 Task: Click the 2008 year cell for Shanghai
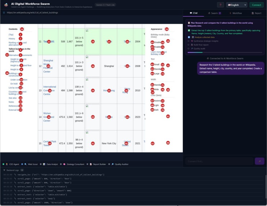[x=137, y=66]
